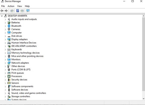This screenshot has height=105, width=145.
Task: Select the Processors chip icon
Action: (x=9, y=76)
